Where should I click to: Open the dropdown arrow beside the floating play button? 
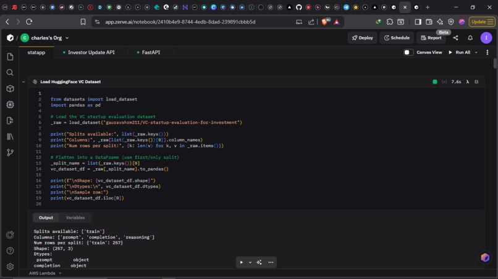coord(250,262)
